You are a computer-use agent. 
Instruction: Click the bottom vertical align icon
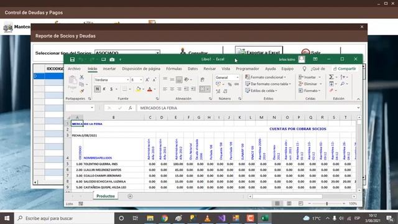[179, 80]
